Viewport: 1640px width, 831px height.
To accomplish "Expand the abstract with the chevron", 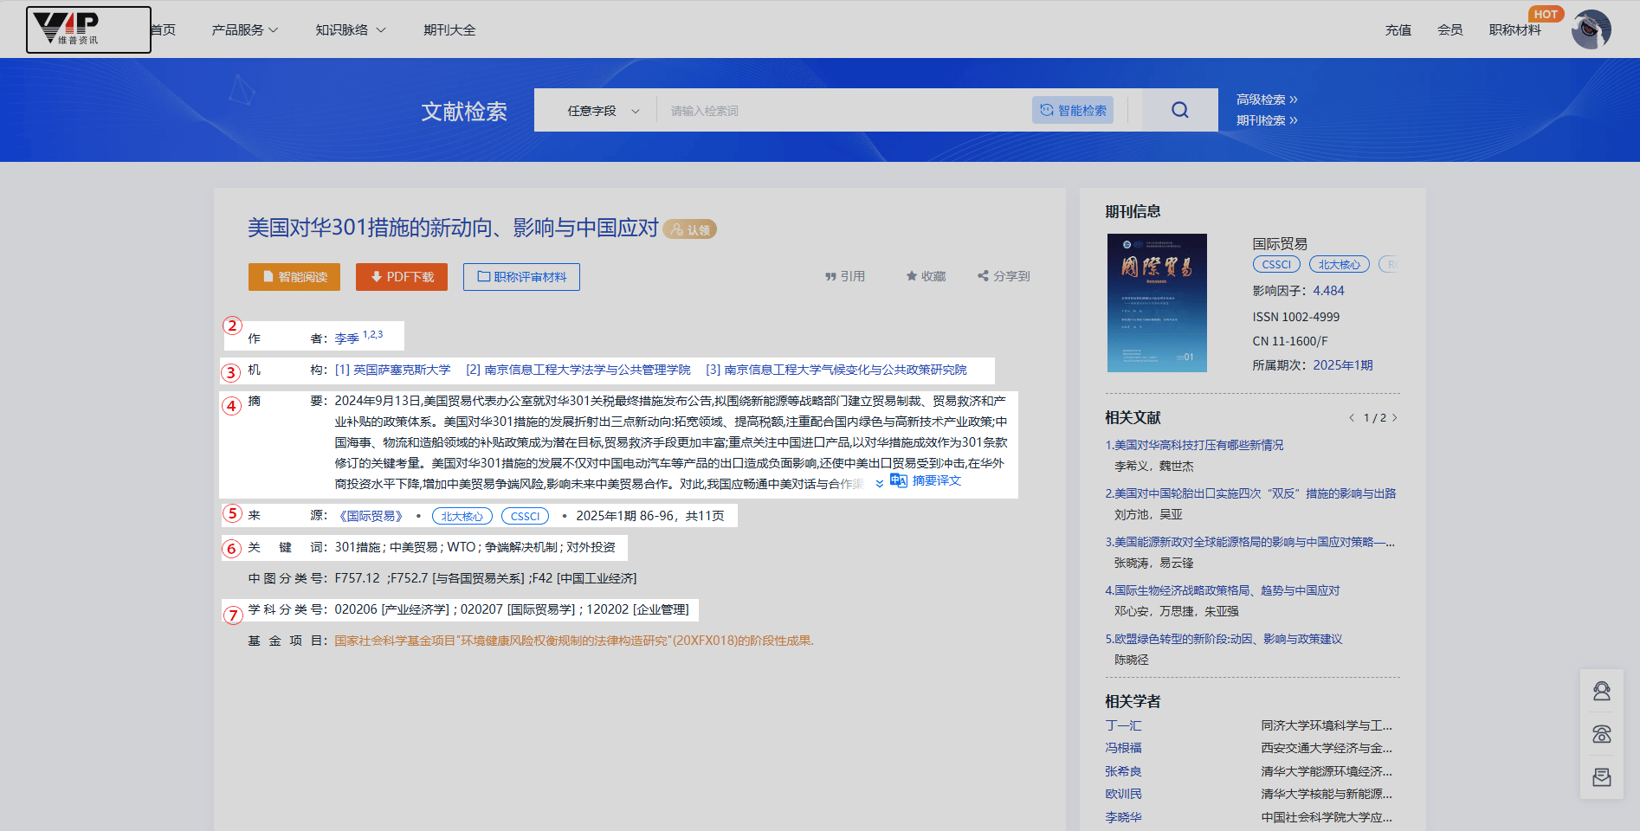I will click(x=880, y=483).
